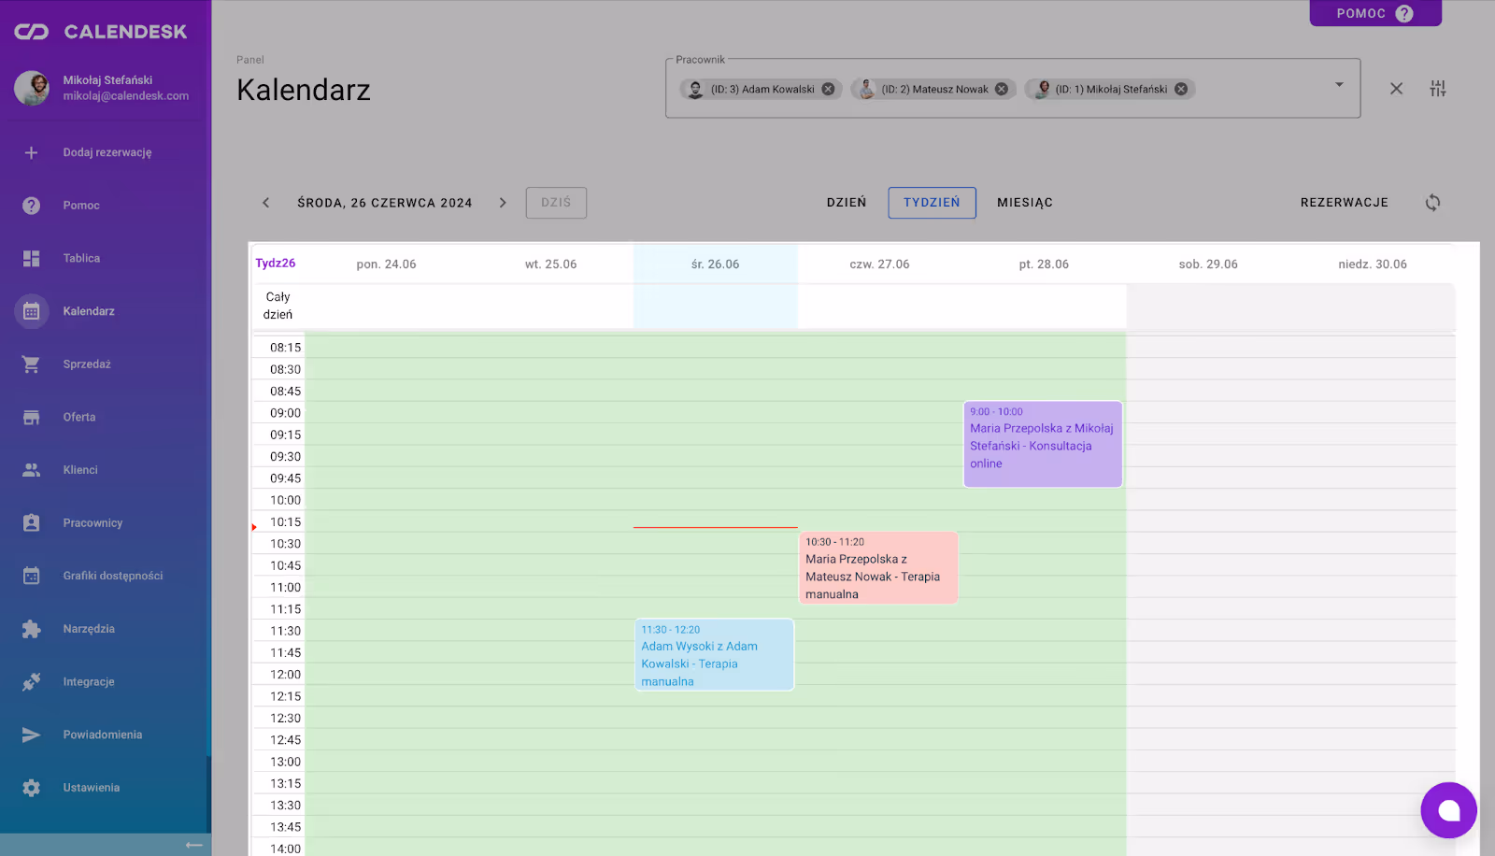Remove Adam Kowalski chip from employee filter
This screenshot has height=856, width=1495.
click(x=828, y=90)
